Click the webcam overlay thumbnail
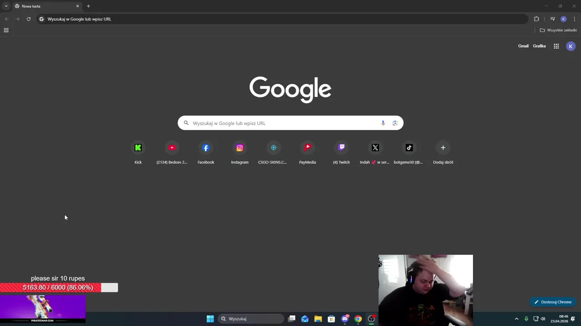581x326 pixels. coord(426,290)
